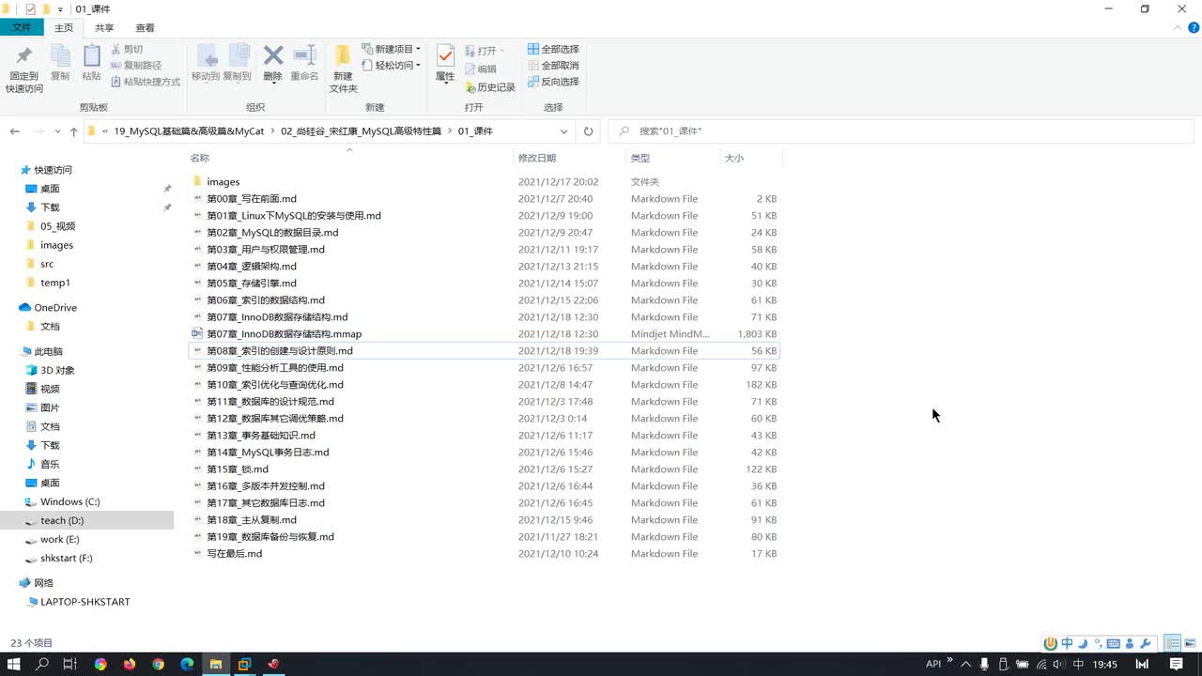1202x676 pixels.
Task: Open the Open (打开) dropdown in the ribbon
Action: pos(485,51)
